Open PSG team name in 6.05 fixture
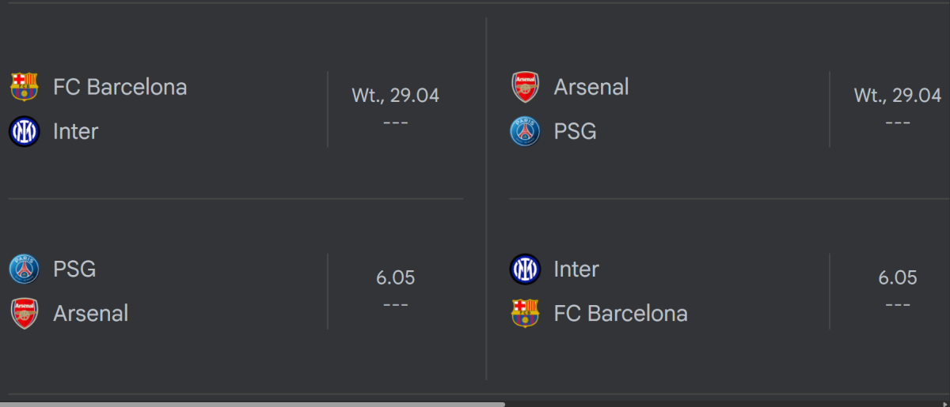This screenshot has height=407, width=950. (x=74, y=269)
